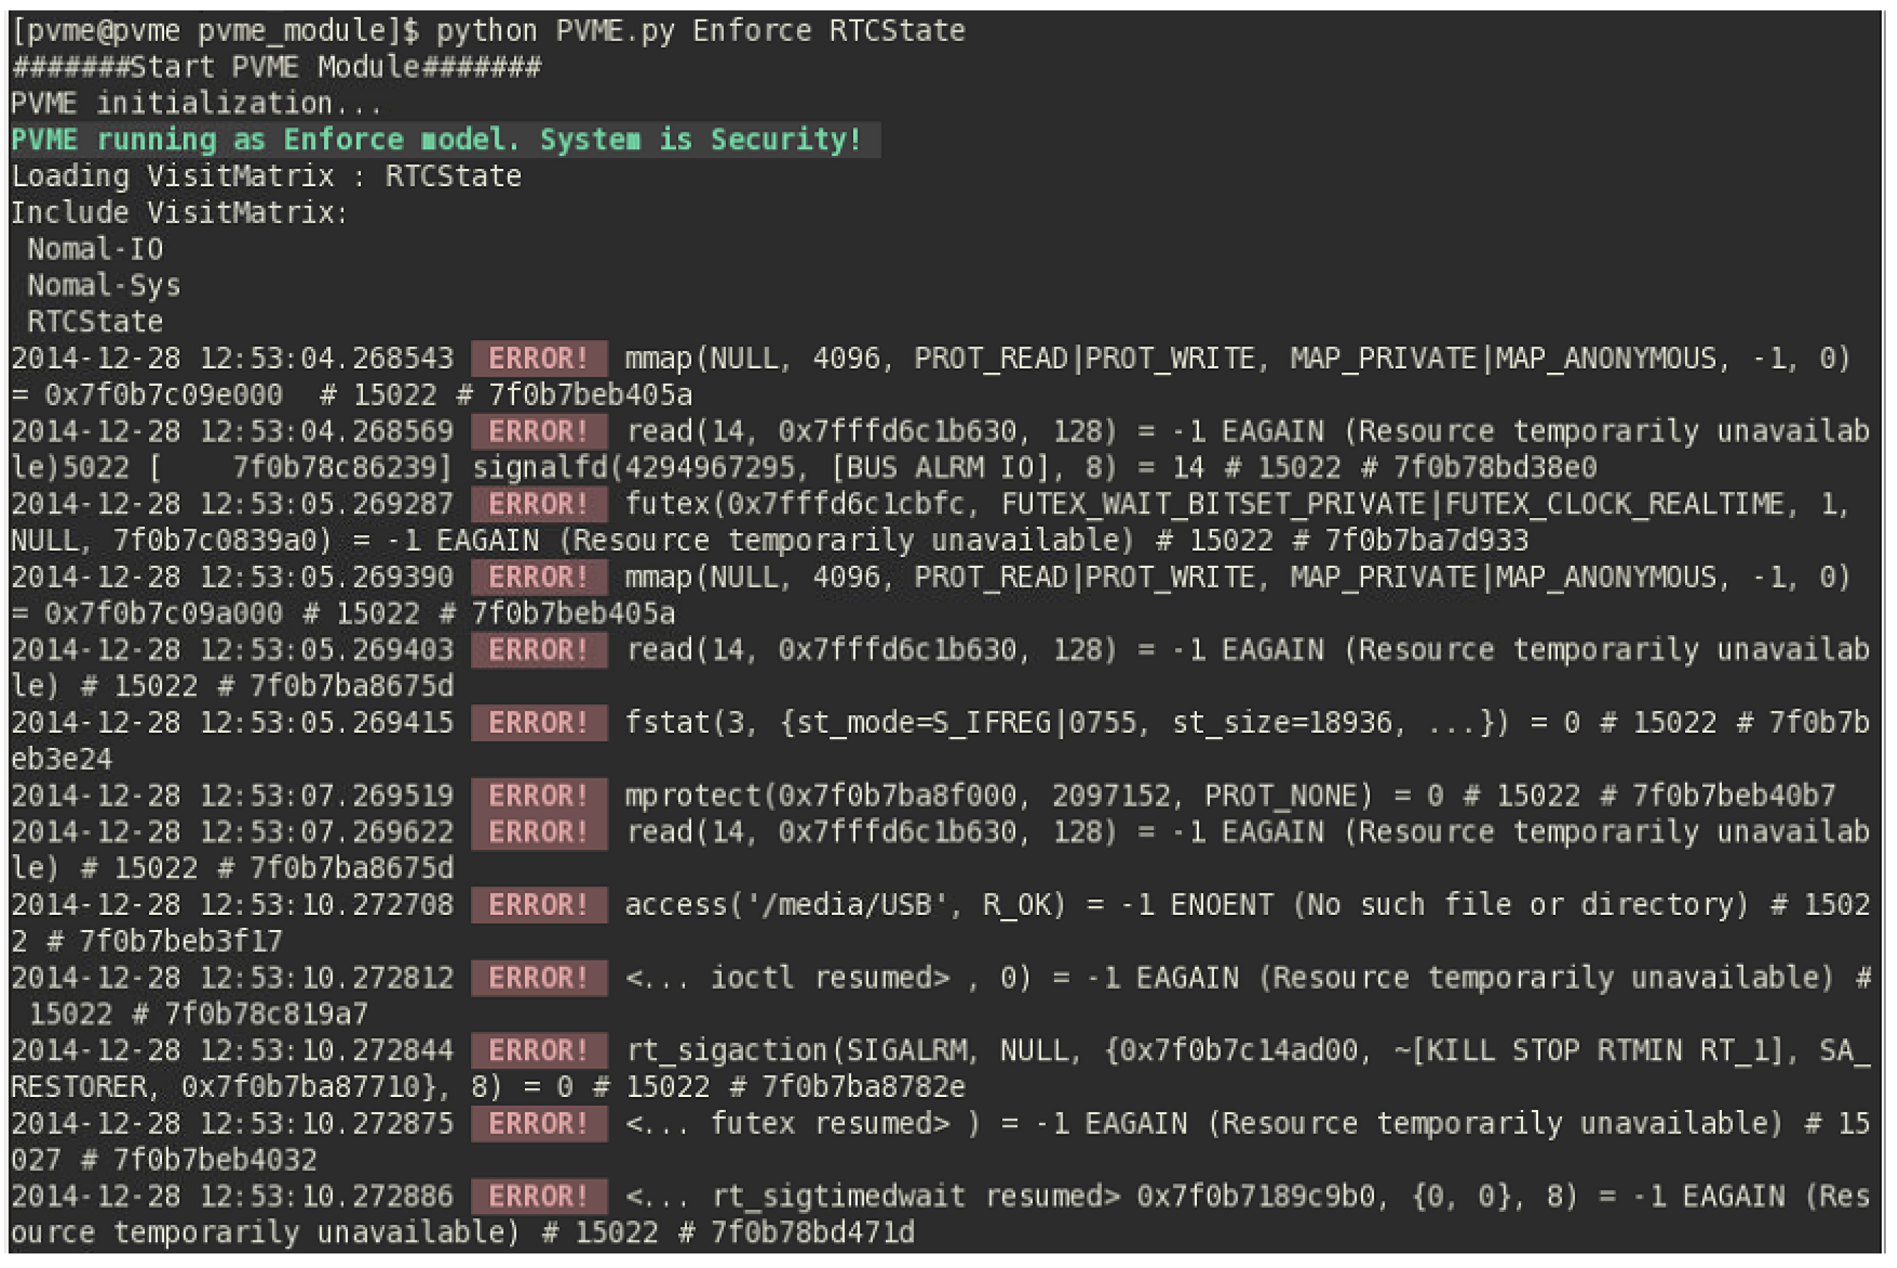Click the 'PVME initialization...' text
Screen dimensions: 1897x1268
pos(196,103)
